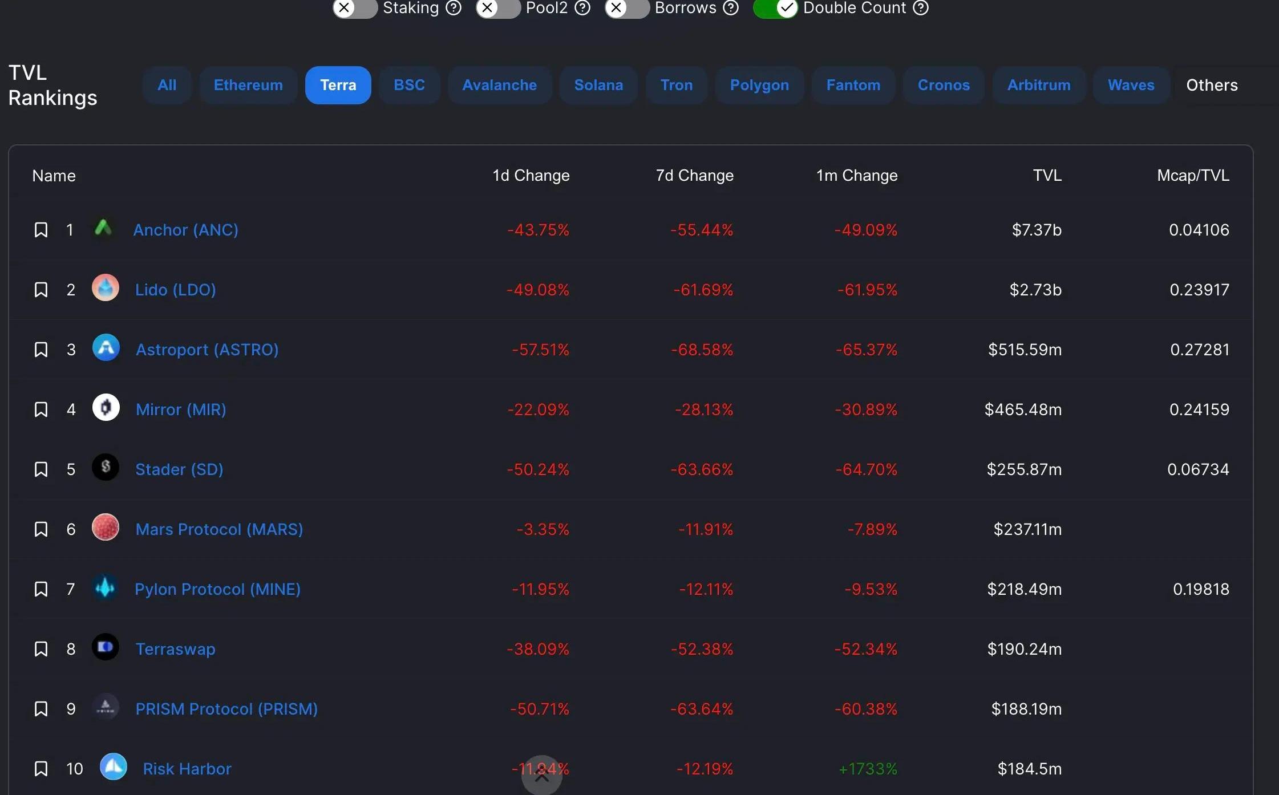Bookmark the Terraswap row
This screenshot has height=795, width=1279.
coord(41,649)
